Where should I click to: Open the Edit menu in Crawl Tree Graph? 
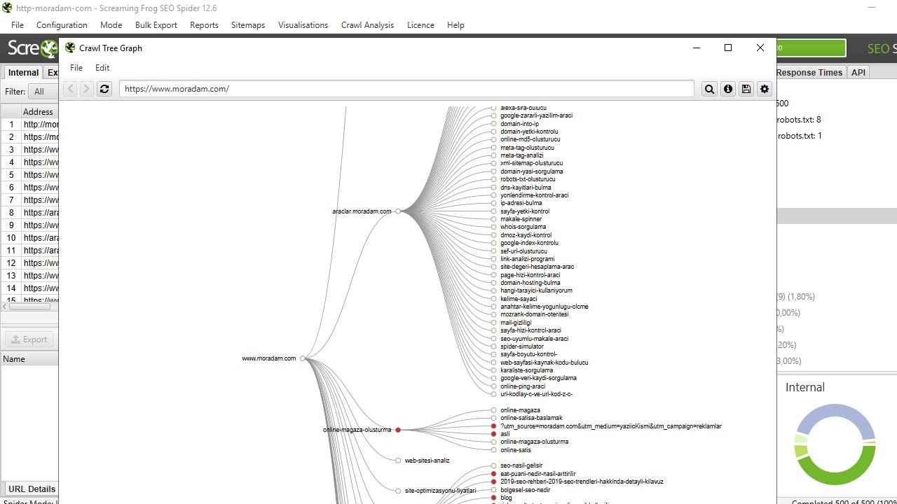[x=102, y=68]
